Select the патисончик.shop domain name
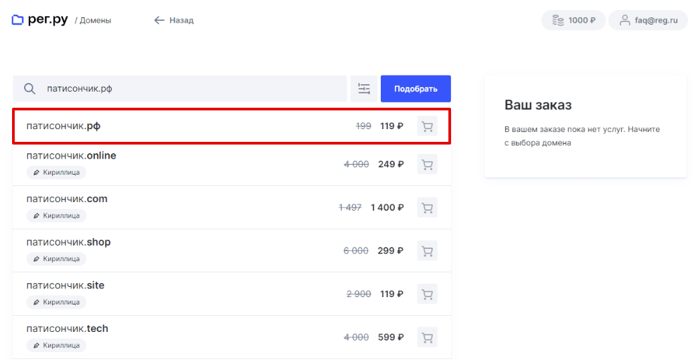 click(x=68, y=242)
